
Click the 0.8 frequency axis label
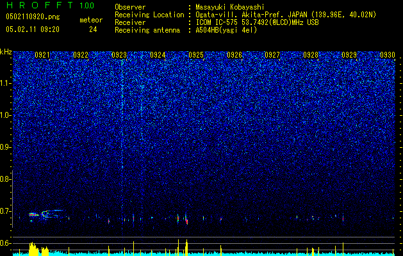5,179
